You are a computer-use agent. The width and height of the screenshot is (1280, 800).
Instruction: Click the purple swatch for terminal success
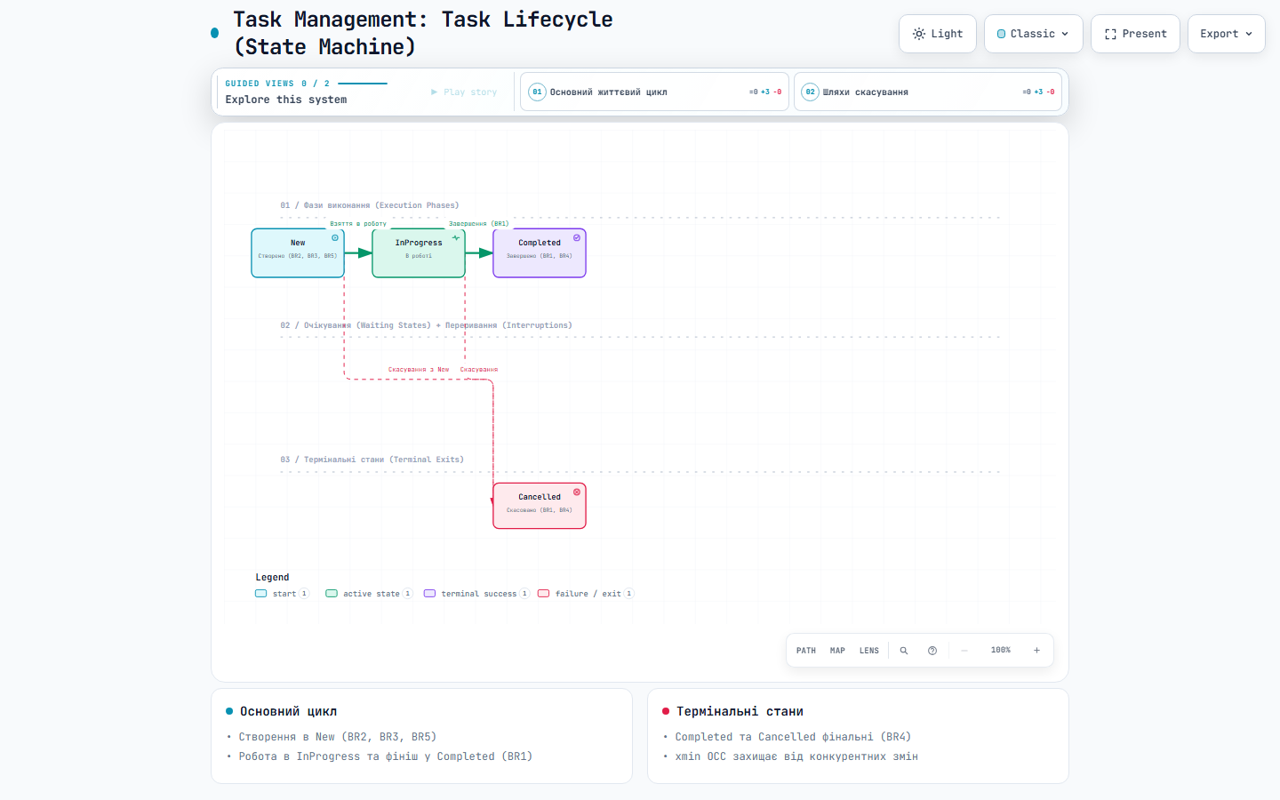pyautogui.click(x=429, y=594)
